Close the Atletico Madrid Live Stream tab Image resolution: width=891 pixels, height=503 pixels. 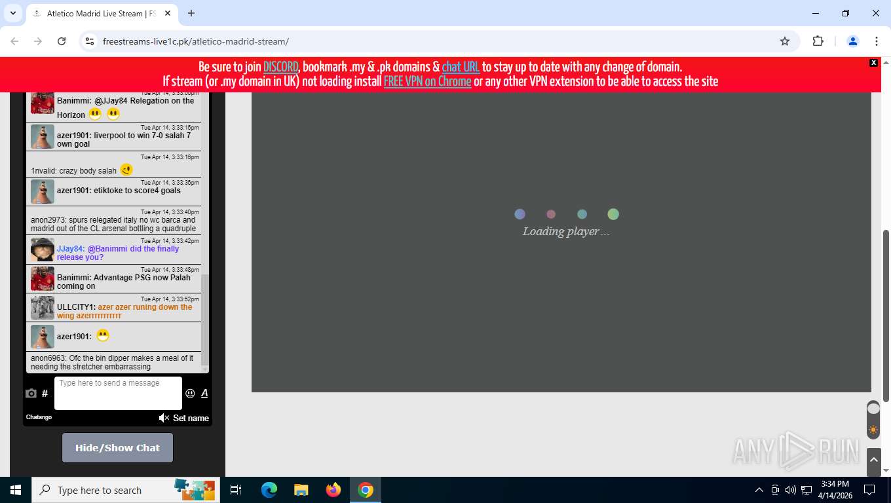tap(168, 13)
